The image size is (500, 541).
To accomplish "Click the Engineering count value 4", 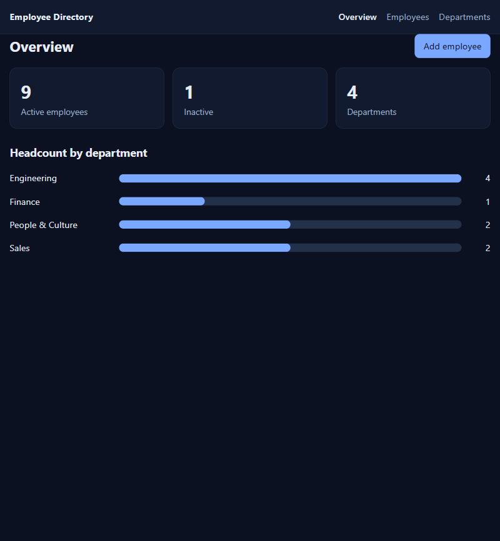I will coord(487,179).
